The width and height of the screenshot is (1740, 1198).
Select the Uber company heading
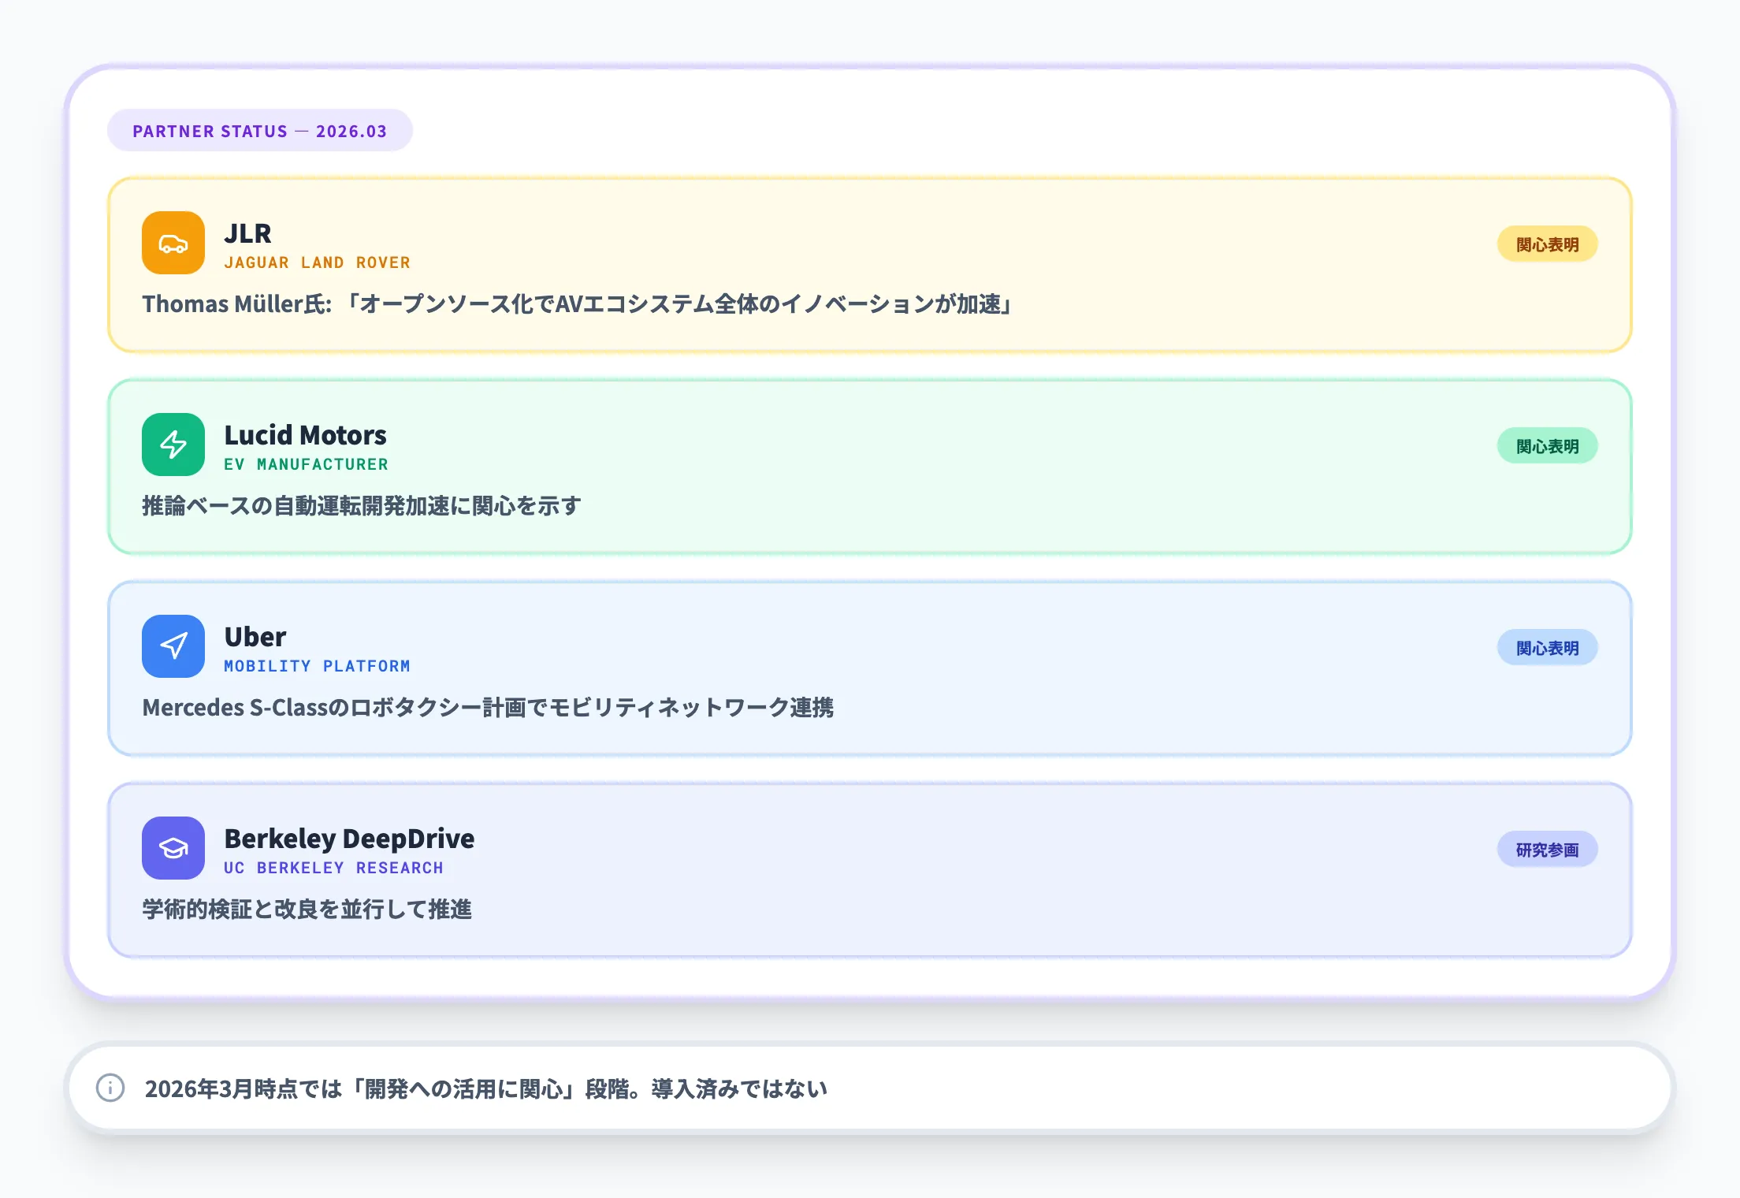(x=255, y=637)
